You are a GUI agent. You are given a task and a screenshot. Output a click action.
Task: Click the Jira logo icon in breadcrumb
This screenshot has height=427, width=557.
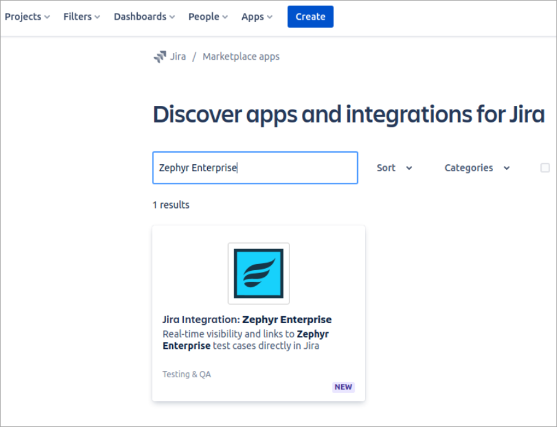pos(160,57)
